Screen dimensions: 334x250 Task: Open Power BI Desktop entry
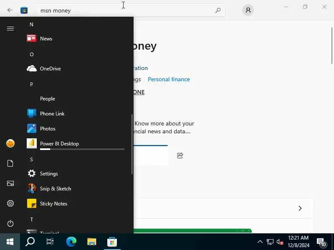pos(76,143)
